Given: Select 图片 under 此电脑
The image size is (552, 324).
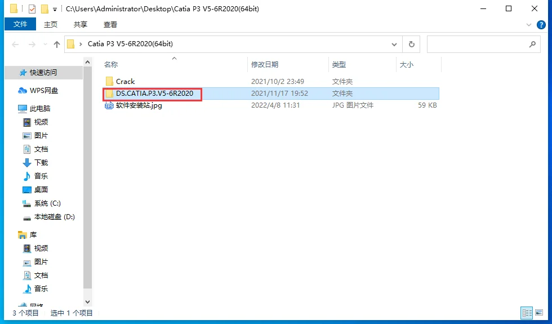Looking at the screenshot, I should [x=41, y=136].
